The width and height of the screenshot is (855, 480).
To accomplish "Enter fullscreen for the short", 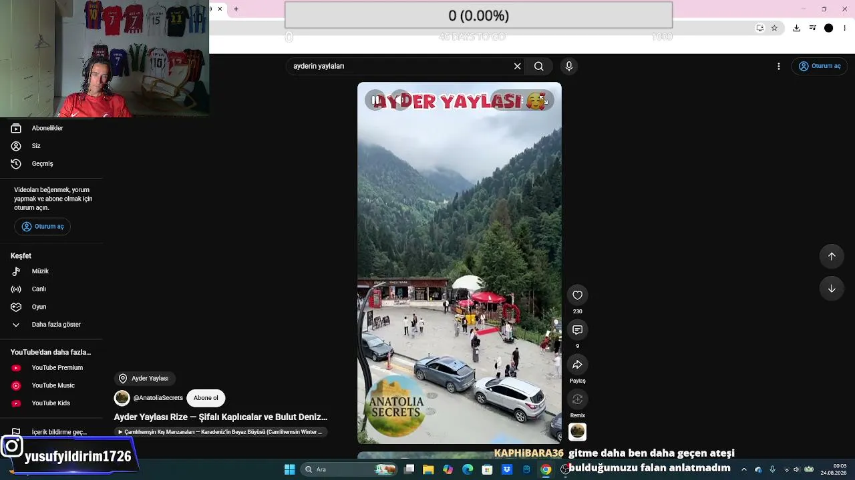I will [x=543, y=100].
